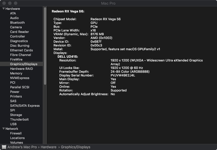Open the NVMExpress entry
The image size is (217, 150).
(20, 78)
